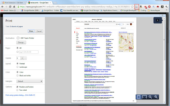
Task: Bookmark page with star icon
Action: pos(132,7)
